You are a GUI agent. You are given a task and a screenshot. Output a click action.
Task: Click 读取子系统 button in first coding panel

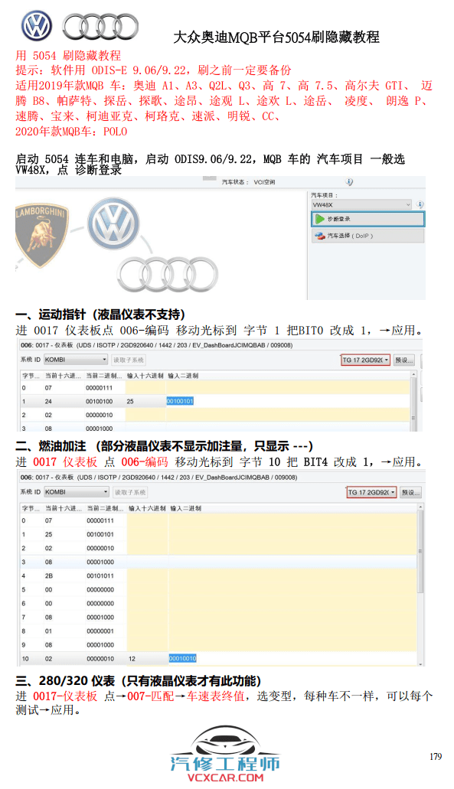pos(129,360)
